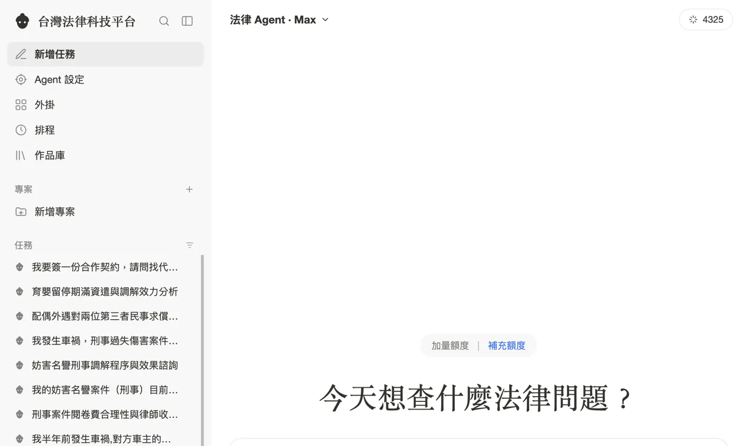Viewport: 746px width, 446px height.
Task: Open task 刑事案件閱卷費合理性與律師收...
Action: (103, 414)
